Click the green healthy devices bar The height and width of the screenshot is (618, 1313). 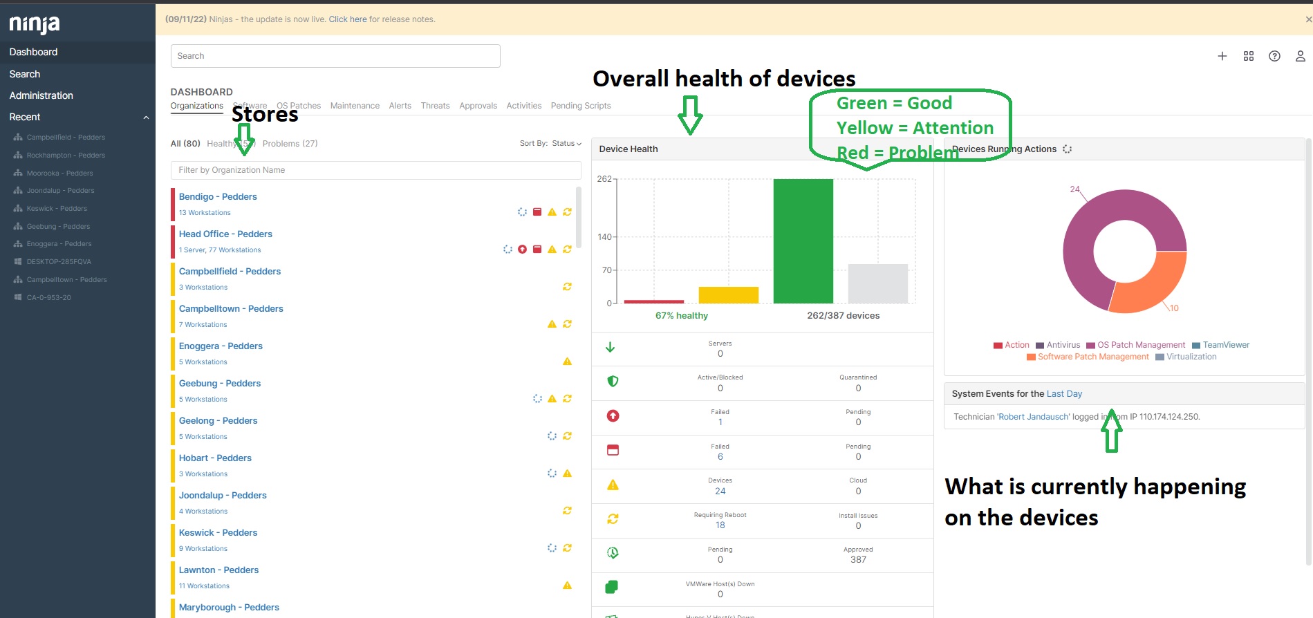coord(803,241)
